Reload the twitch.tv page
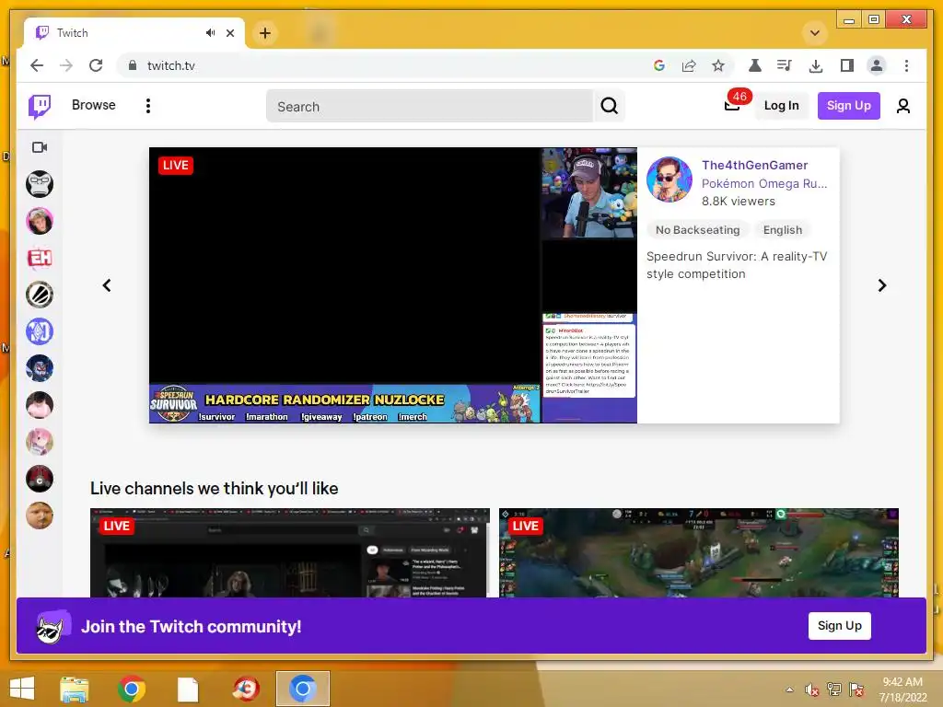Image resolution: width=943 pixels, height=707 pixels. click(x=96, y=65)
